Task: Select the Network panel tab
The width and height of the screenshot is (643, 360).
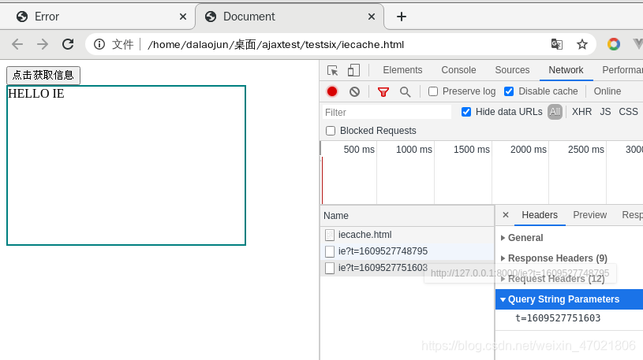Action: [x=566, y=70]
